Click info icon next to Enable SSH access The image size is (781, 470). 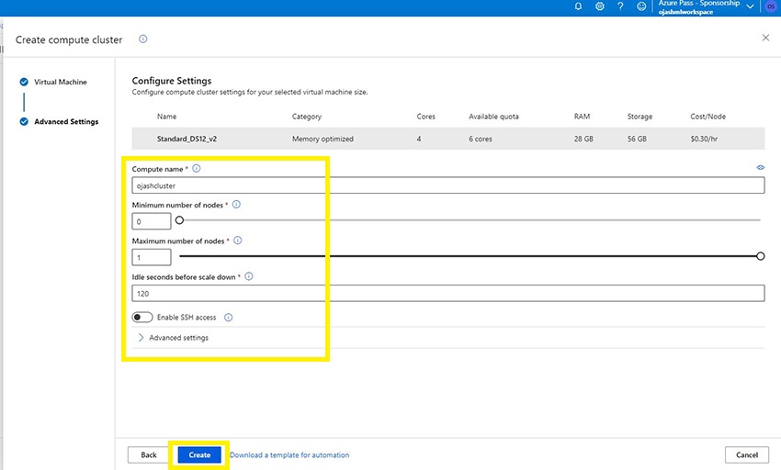(x=229, y=318)
